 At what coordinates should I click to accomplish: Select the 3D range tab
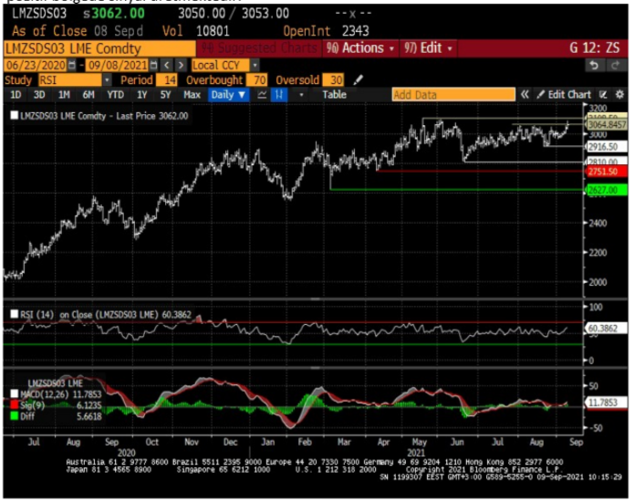[x=39, y=95]
